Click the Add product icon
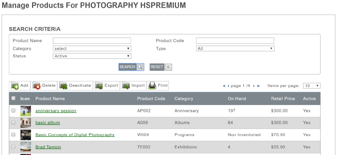 coord(15,86)
